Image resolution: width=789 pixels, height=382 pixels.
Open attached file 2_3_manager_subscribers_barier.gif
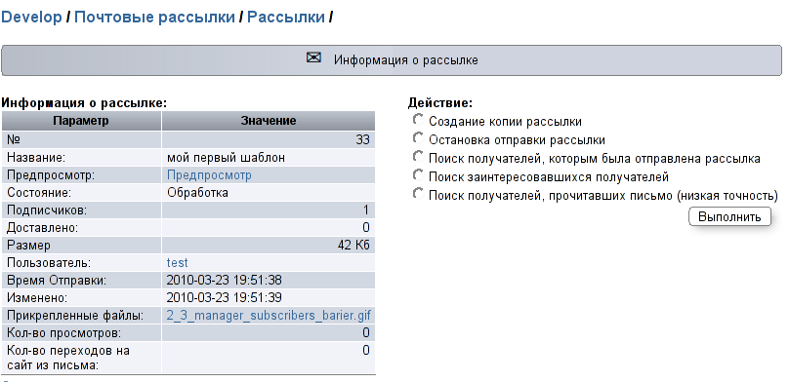[269, 316]
